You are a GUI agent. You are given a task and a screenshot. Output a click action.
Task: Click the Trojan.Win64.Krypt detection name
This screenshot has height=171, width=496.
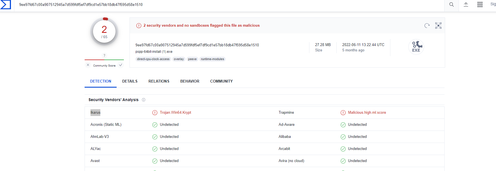coord(175,113)
